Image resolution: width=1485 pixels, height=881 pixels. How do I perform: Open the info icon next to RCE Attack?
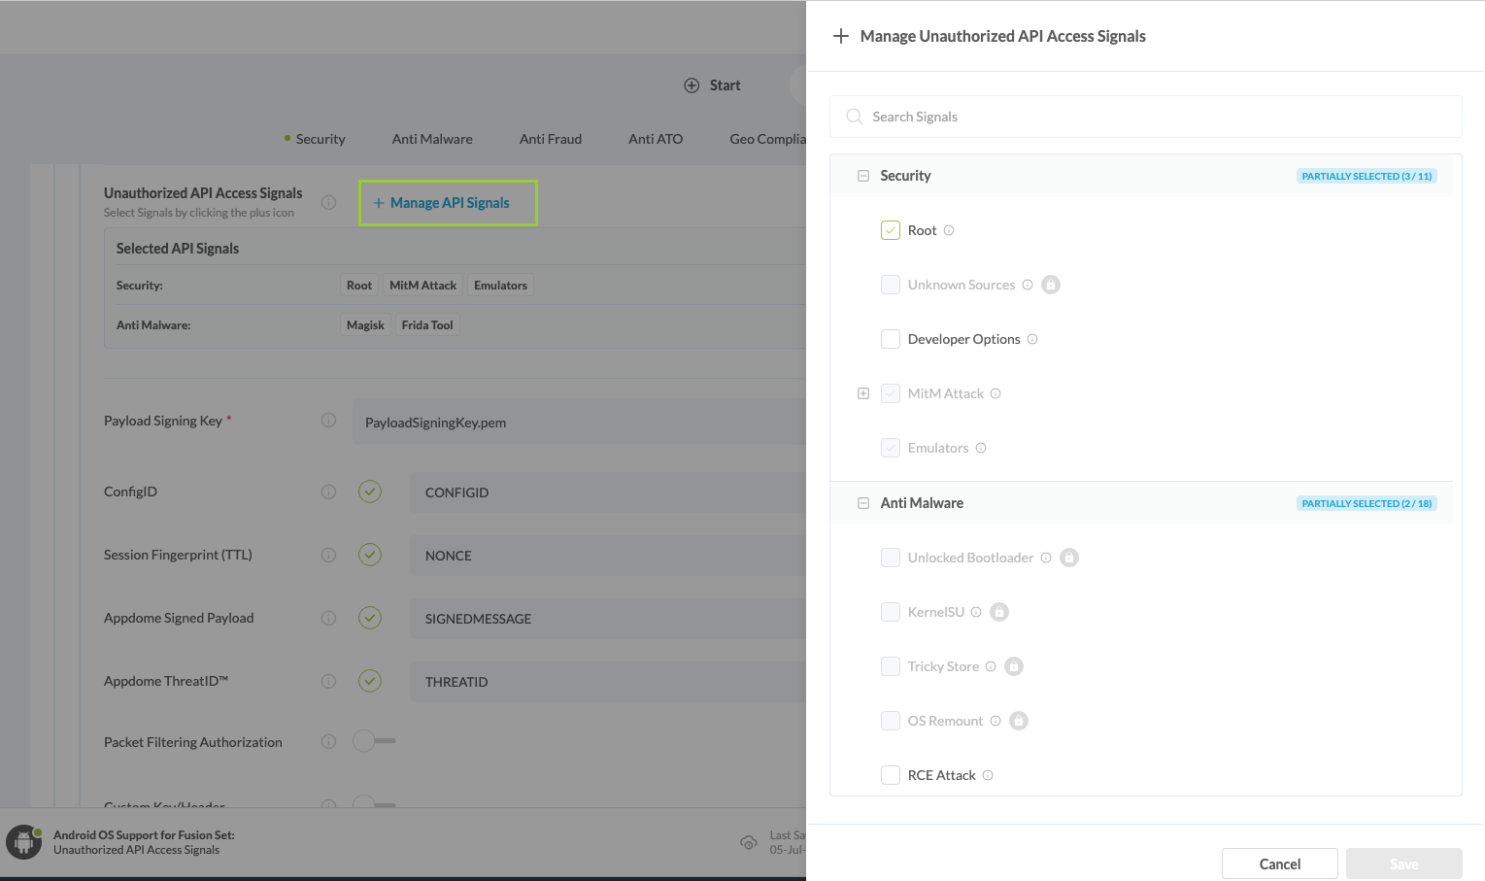pos(988,775)
